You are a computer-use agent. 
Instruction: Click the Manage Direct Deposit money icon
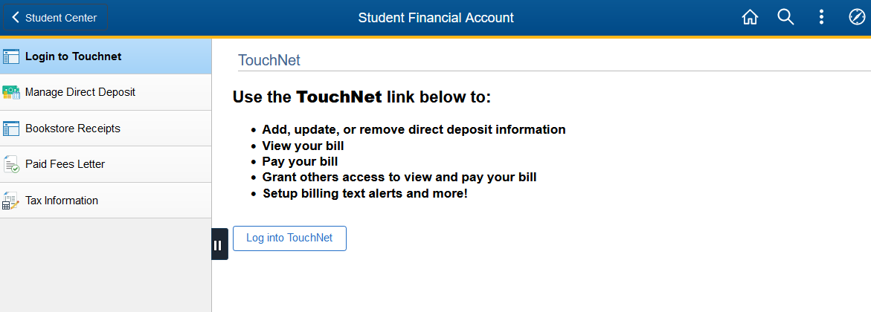[11, 92]
